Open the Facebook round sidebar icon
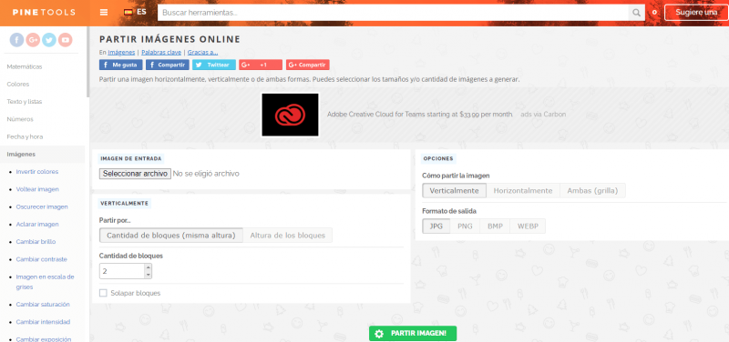 tap(16, 40)
